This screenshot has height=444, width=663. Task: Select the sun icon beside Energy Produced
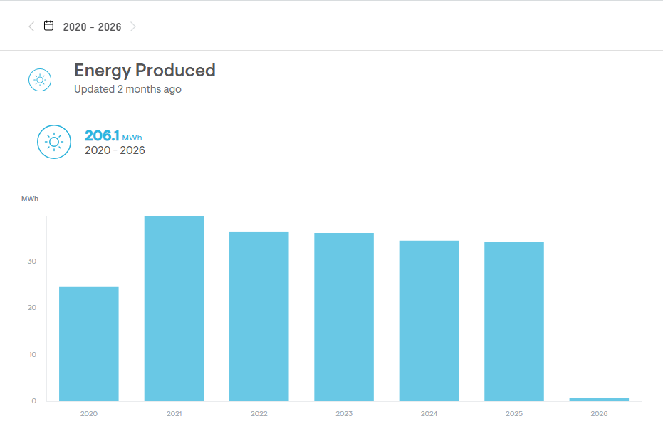point(39,79)
